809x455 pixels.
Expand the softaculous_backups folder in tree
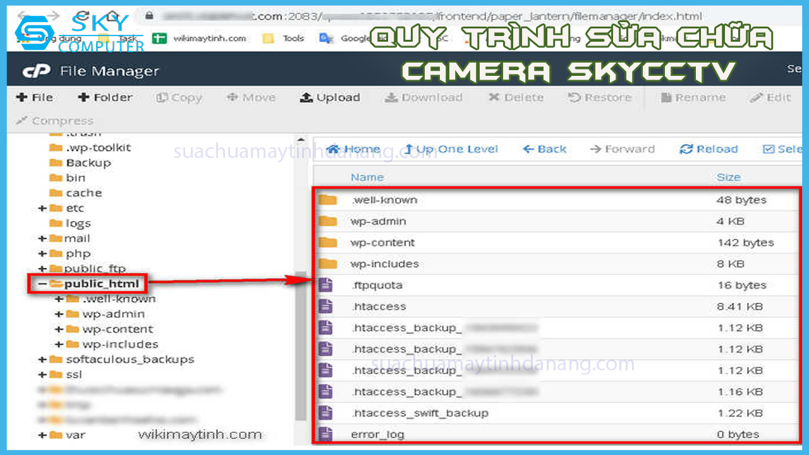click(42, 360)
